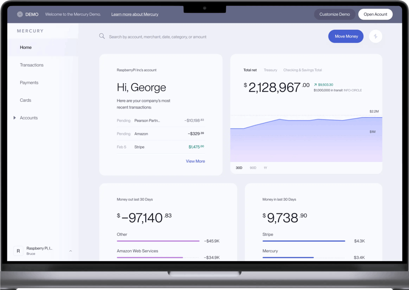
Task: Click the lightning bolt quick actions icon
Action: (375, 36)
